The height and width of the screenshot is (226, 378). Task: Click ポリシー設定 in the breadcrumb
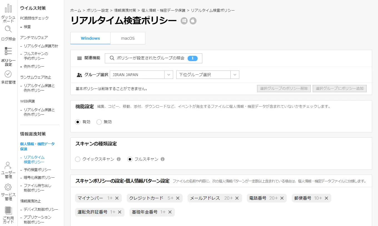(x=98, y=10)
